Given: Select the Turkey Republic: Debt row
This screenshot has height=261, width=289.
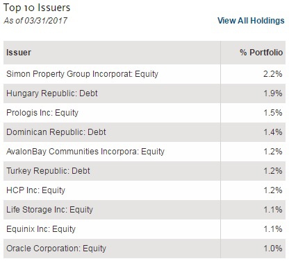Looking at the screenshot, I should pos(144,171).
